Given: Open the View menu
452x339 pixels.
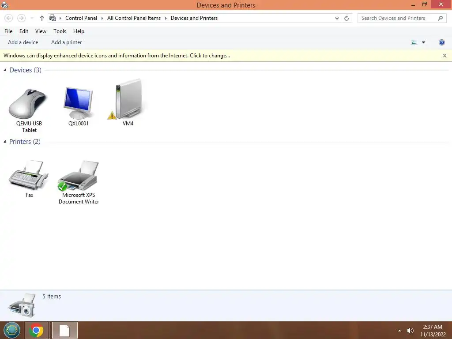Looking at the screenshot, I should click(x=41, y=31).
